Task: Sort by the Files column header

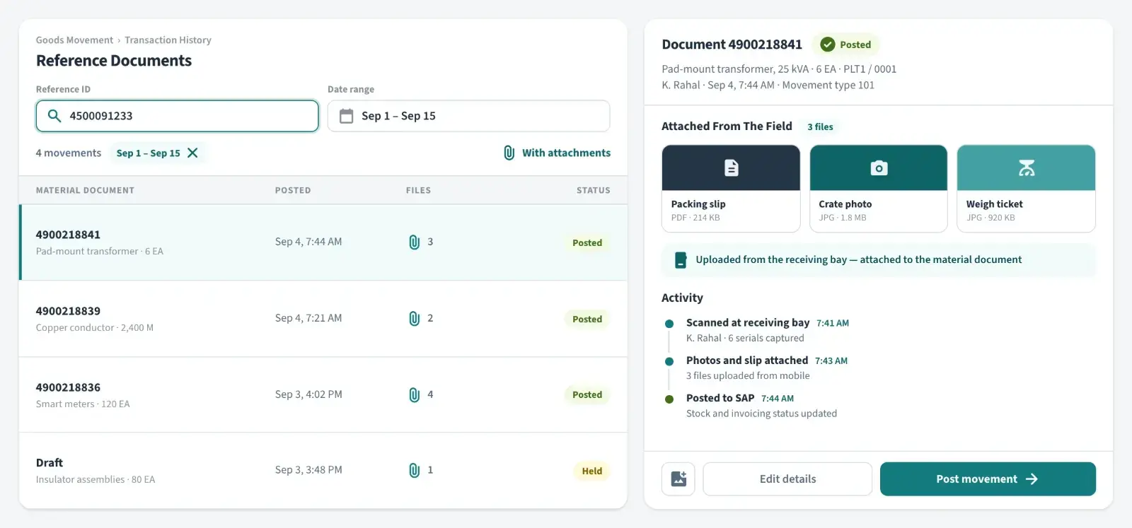Action: [x=418, y=191]
